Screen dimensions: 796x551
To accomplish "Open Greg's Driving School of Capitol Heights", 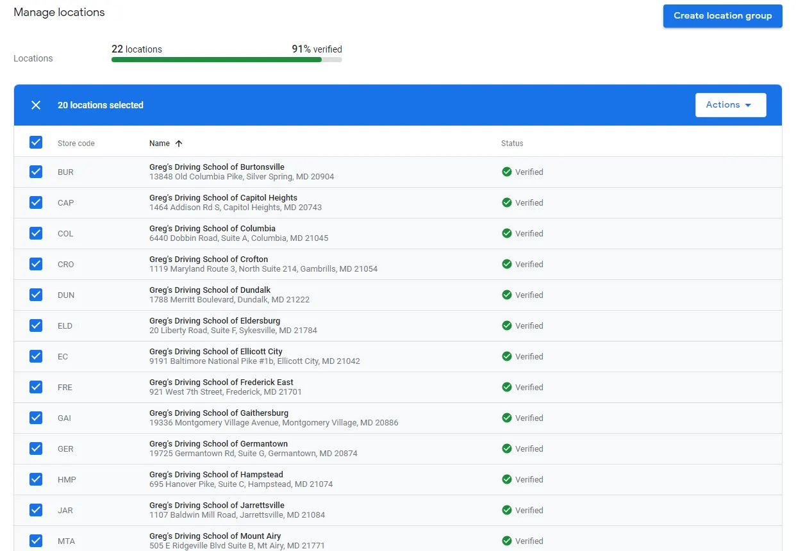I will point(223,197).
